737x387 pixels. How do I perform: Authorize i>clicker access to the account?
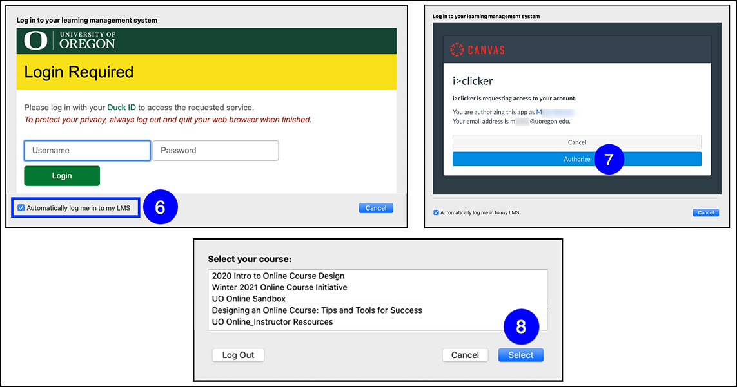click(x=576, y=159)
